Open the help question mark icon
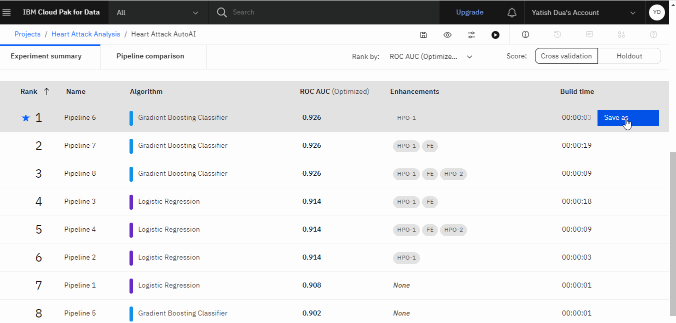 click(x=653, y=35)
